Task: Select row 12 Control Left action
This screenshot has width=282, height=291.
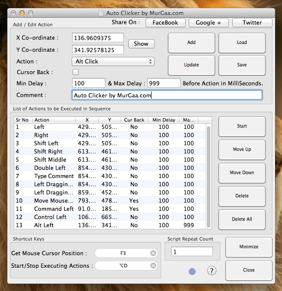Action: tap(110, 217)
